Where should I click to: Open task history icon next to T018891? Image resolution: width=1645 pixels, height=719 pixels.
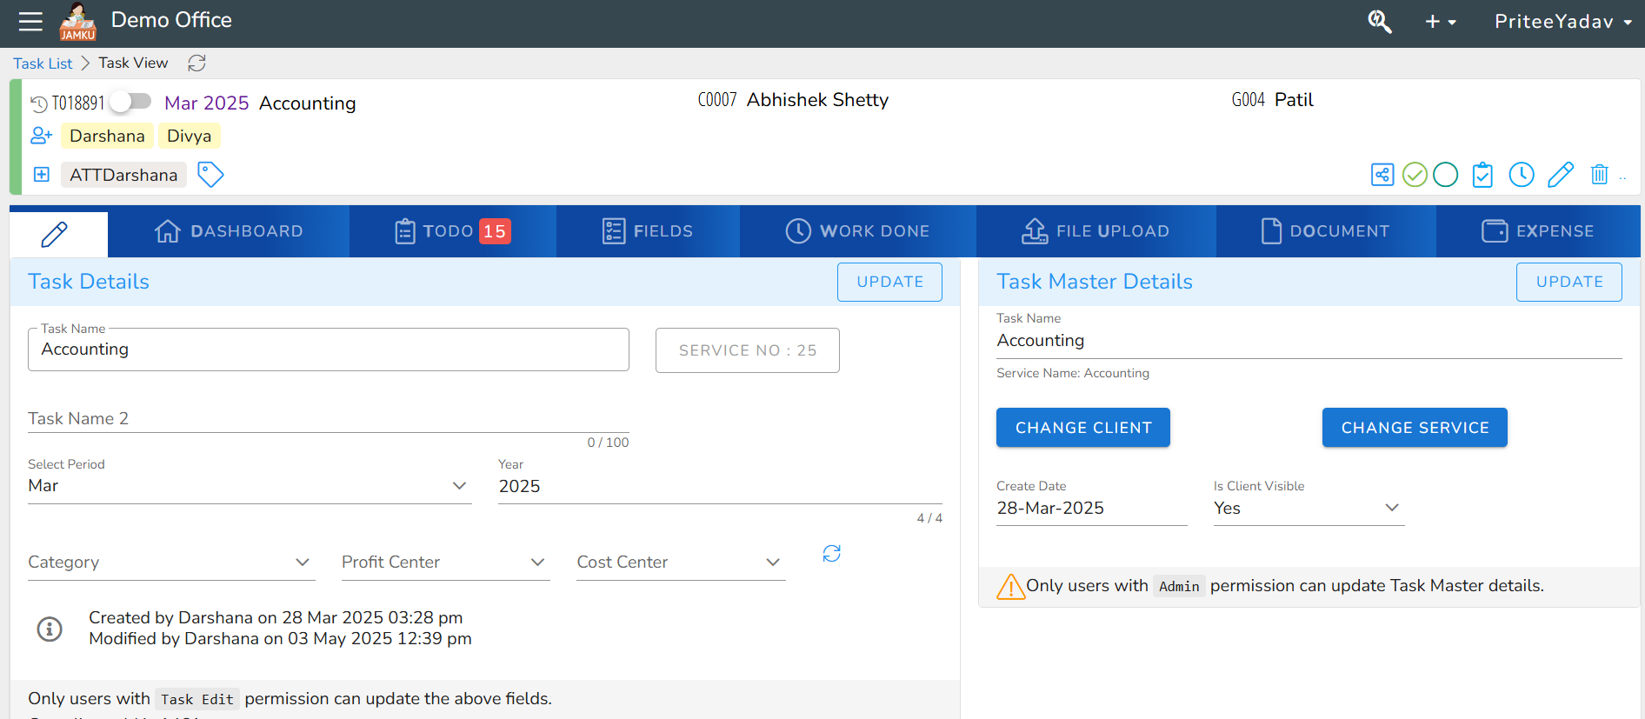(39, 104)
